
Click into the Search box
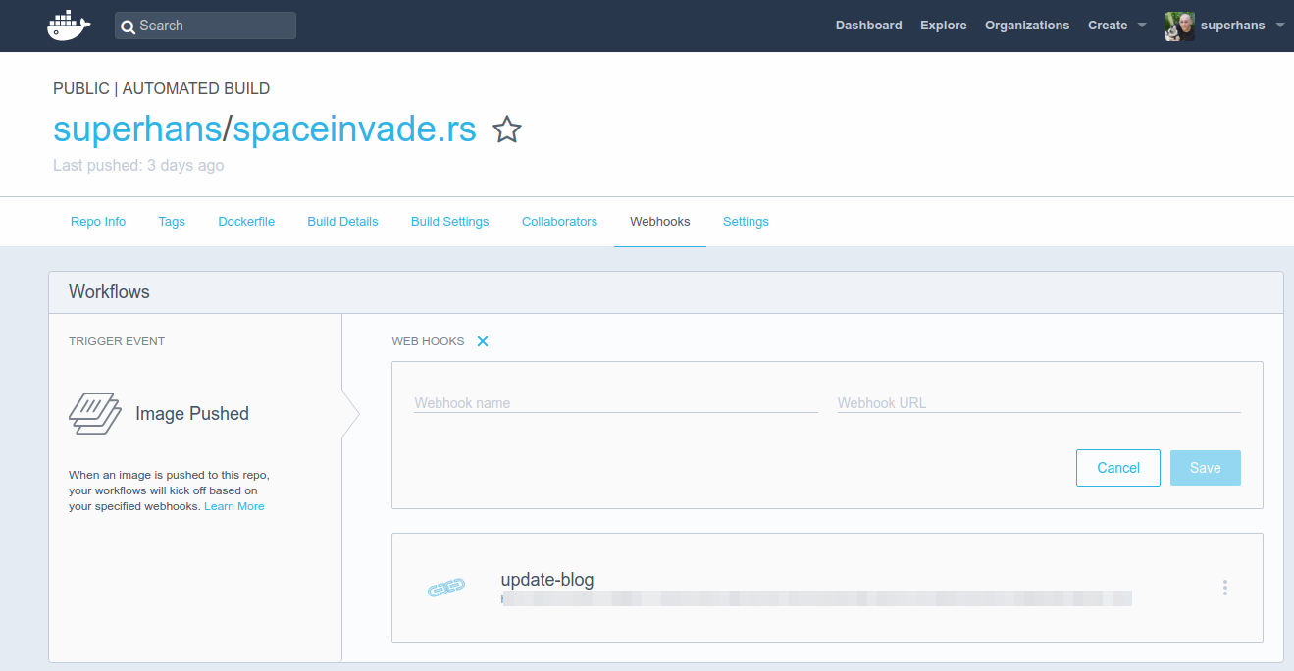205,26
